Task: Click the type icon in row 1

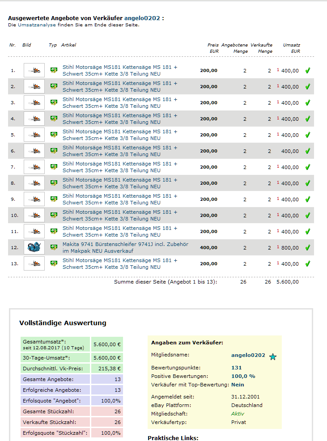Action: (54, 70)
